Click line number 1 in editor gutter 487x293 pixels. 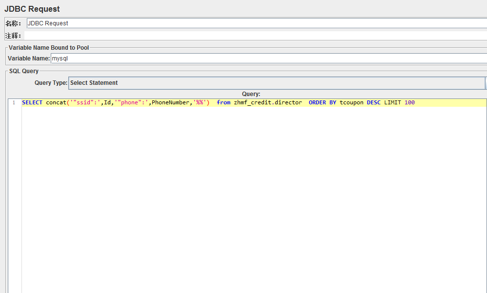pyautogui.click(x=14, y=103)
